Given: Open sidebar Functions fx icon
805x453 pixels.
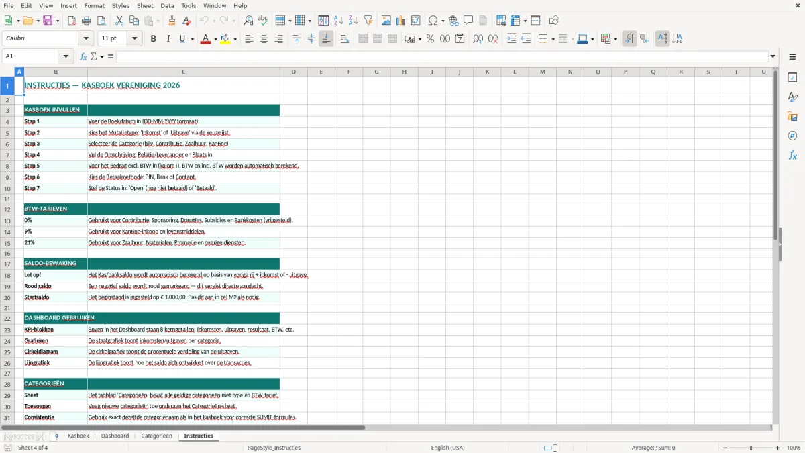Looking at the screenshot, I should click(792, 155).
